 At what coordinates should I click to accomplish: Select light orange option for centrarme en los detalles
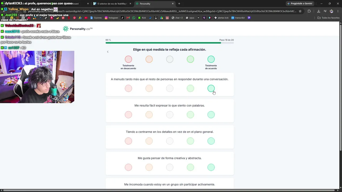tap(149, 141)
